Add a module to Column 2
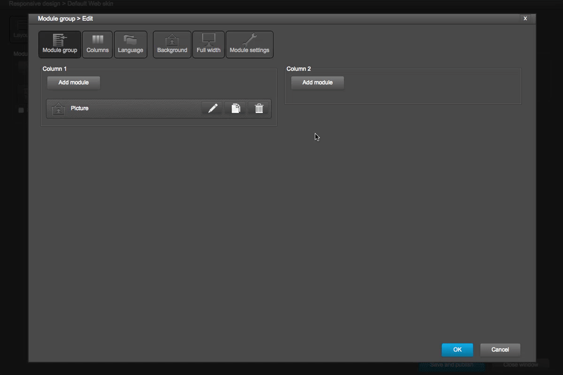This screenshot has height=375, width=563. tap(318, 82)
